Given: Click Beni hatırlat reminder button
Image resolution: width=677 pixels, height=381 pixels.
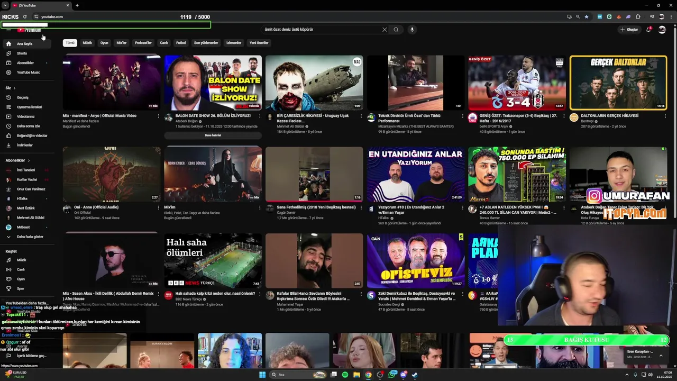Looking at the screenshot, I should 213,135.
